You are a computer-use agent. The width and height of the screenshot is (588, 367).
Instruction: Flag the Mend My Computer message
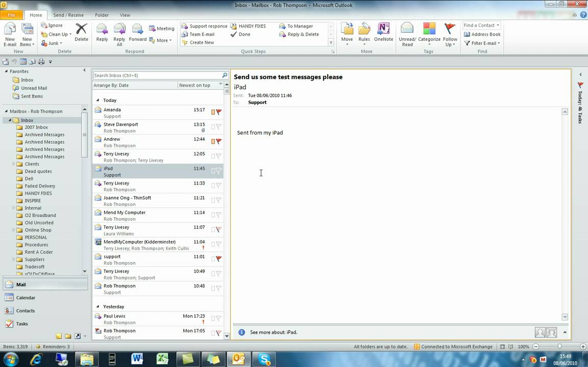pos(219,215)
